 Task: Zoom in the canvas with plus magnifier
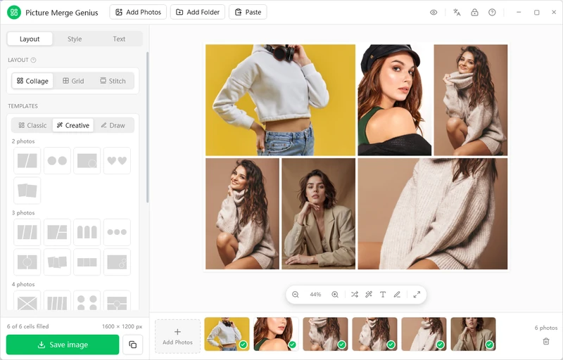tap(335, 295)
